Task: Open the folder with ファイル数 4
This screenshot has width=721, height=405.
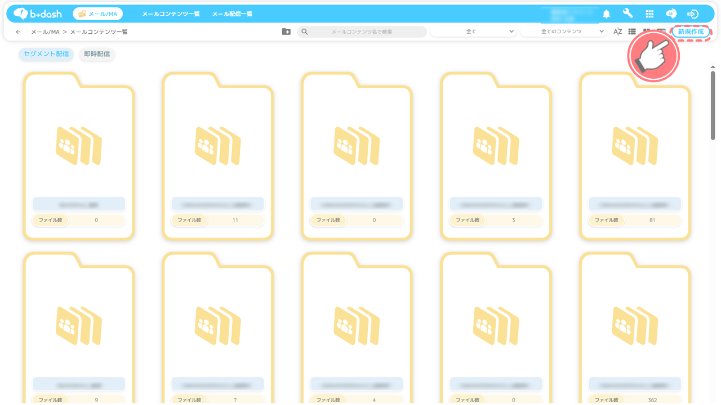Action: [357, 328]
